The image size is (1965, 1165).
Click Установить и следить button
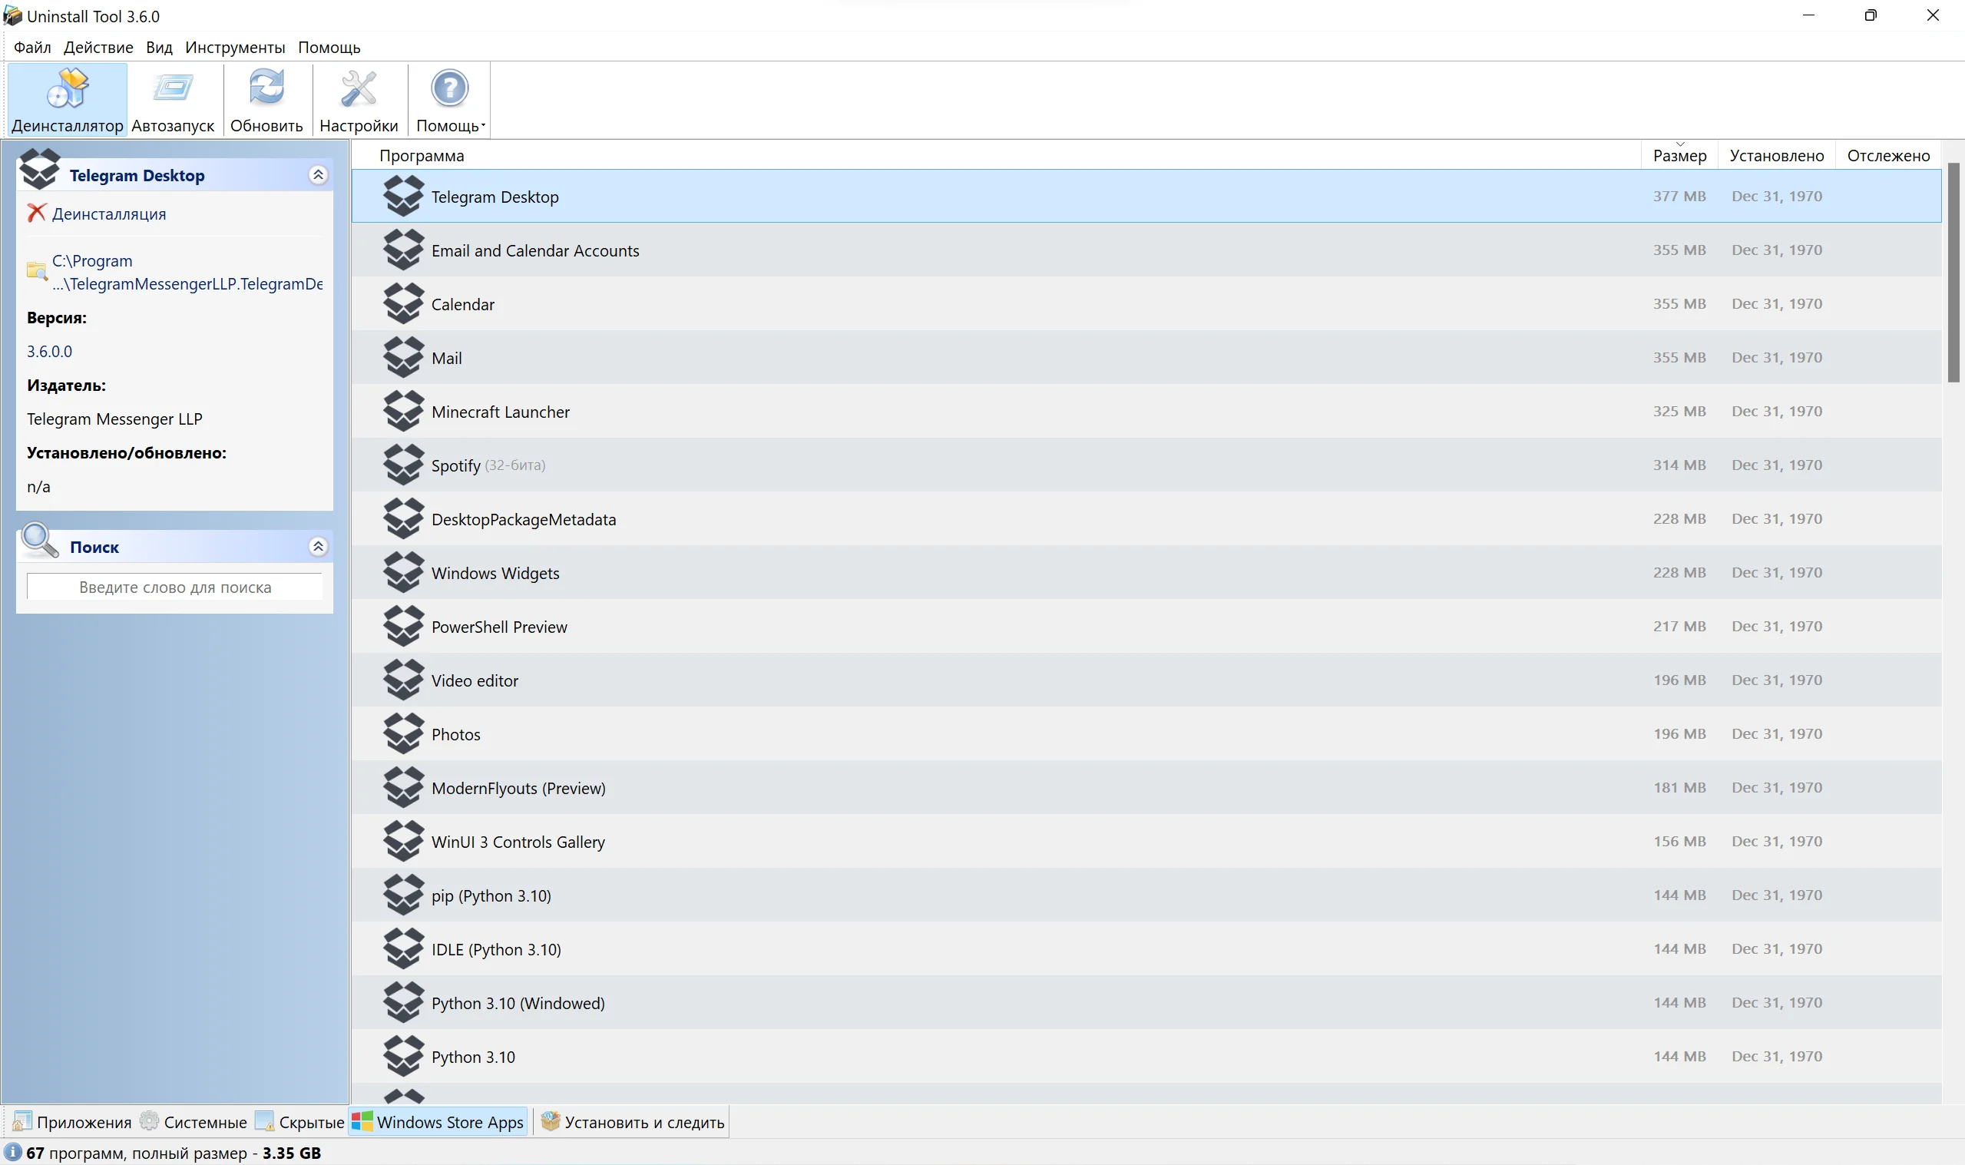coord(633,1122)
